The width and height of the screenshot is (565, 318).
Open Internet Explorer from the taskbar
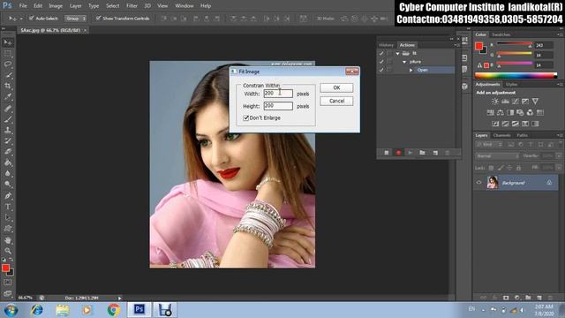click(37, 310)
